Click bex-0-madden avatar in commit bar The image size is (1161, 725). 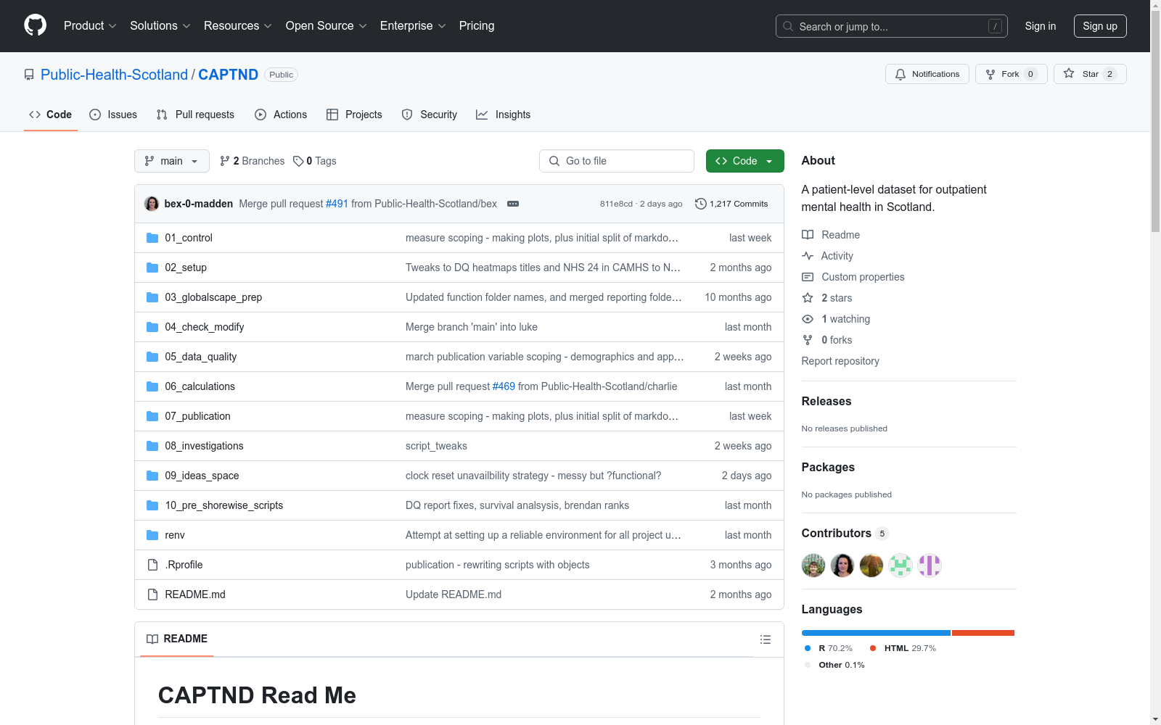(152, 204)
